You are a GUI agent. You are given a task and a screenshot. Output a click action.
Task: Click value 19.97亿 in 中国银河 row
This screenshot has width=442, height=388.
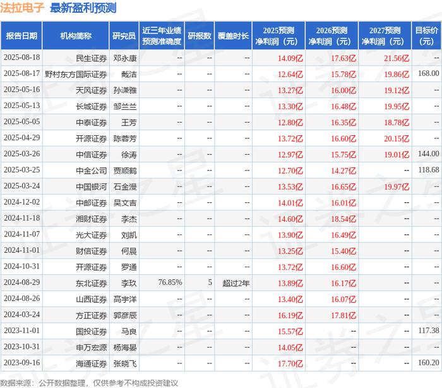coord(397,187)
